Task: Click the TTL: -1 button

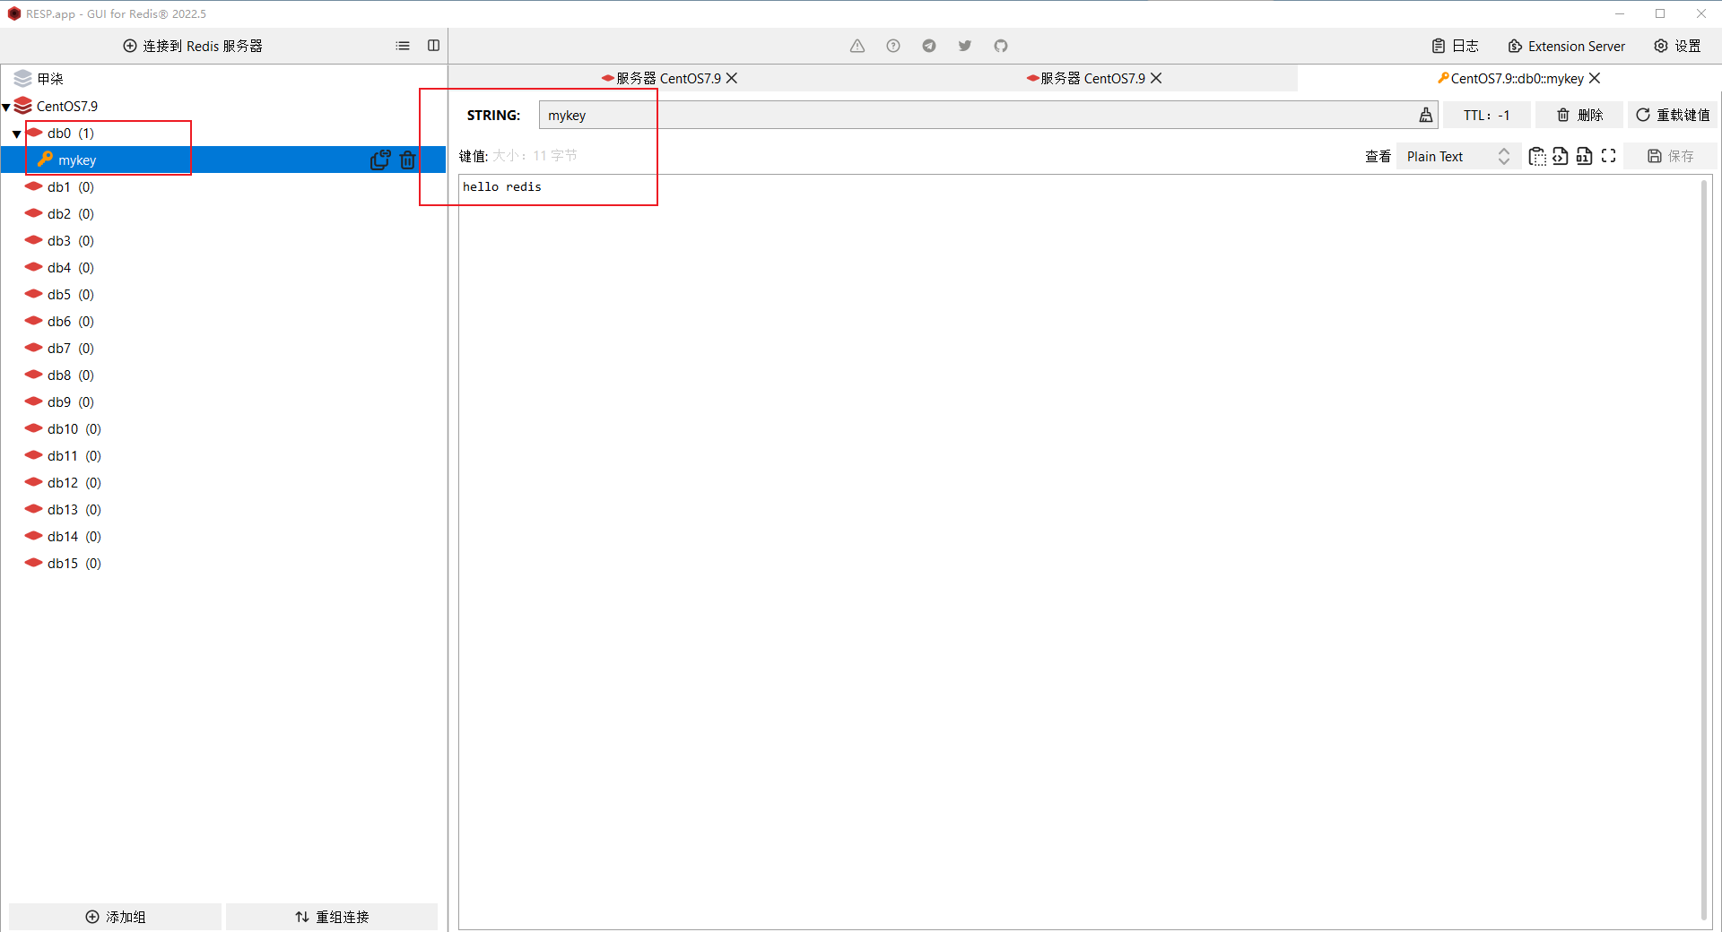Action: point(1486,115)
